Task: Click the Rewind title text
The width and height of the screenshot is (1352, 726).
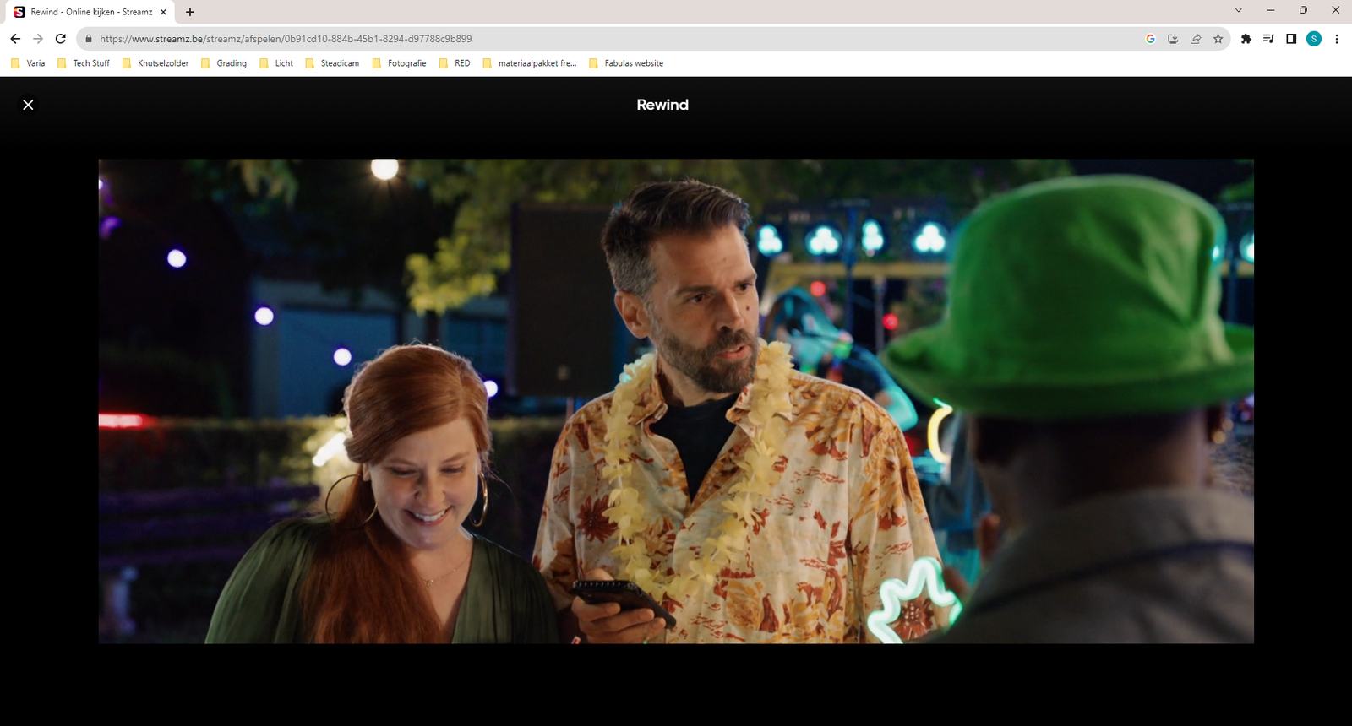Action: point(662,105)
